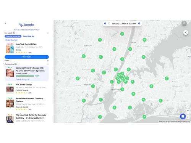
Task: Click the green pin below the Yonkers label
Action: point(130,49)
